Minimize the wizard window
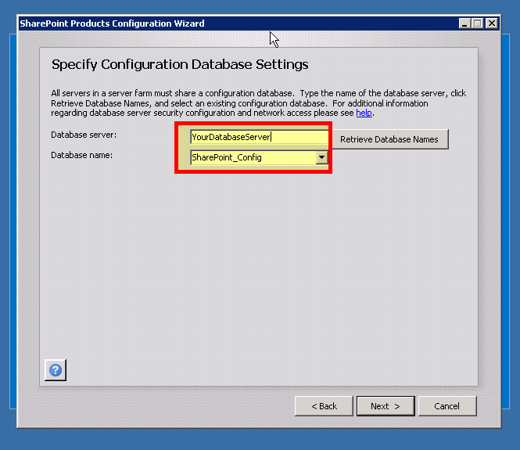This screenshot has width=520, height=450. tap(464, 23)
